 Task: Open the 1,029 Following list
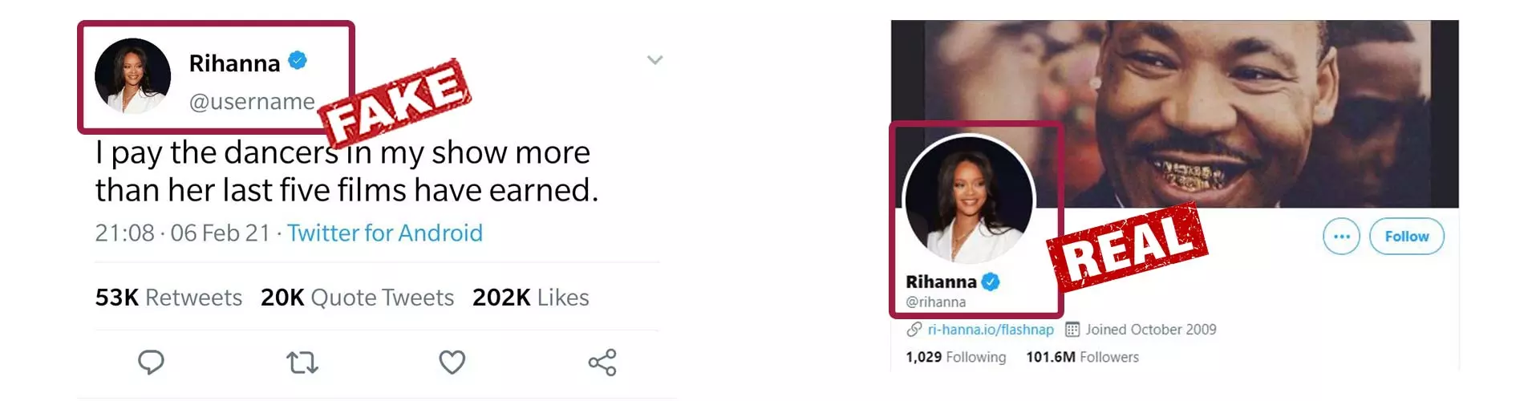[955, 357]
